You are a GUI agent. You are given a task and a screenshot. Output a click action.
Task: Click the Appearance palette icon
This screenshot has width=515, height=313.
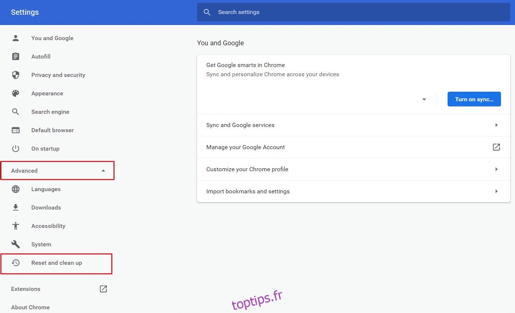(x=15, y=93)
